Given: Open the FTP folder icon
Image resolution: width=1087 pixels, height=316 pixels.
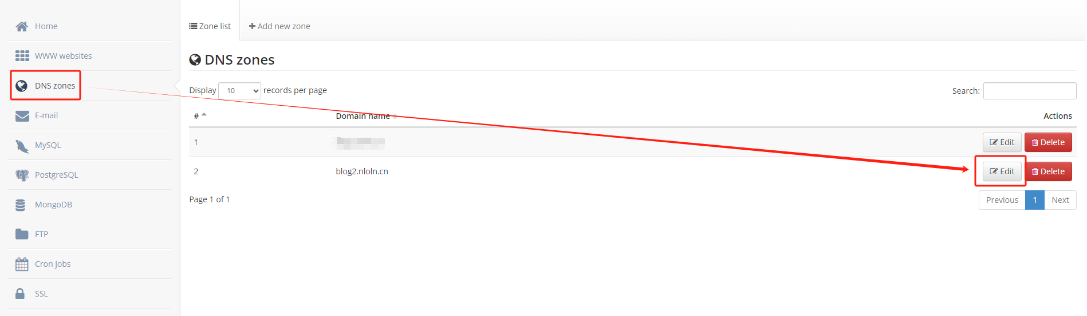Looking at the screenshot, I should point(22,234).
